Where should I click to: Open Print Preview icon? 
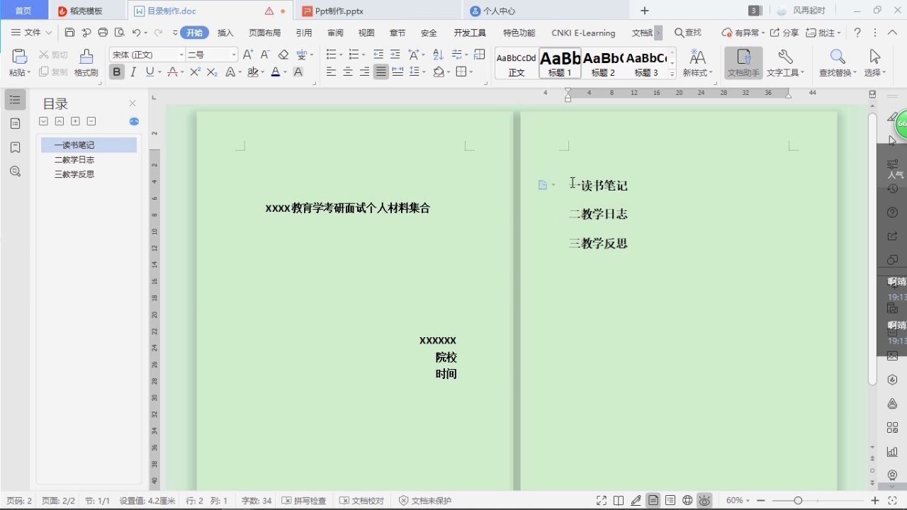pyautogui.click(x=120, y=33)
